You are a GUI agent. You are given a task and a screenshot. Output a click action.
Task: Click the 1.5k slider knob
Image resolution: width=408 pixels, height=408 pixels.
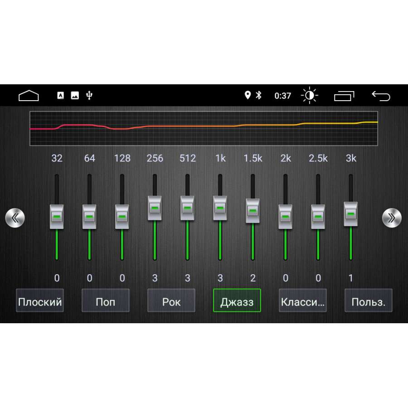253,211
